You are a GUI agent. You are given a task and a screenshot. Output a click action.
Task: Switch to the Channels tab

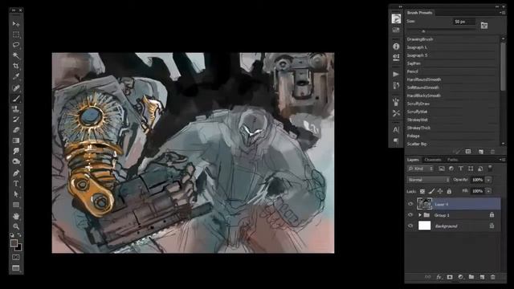(x=433, y=160)
